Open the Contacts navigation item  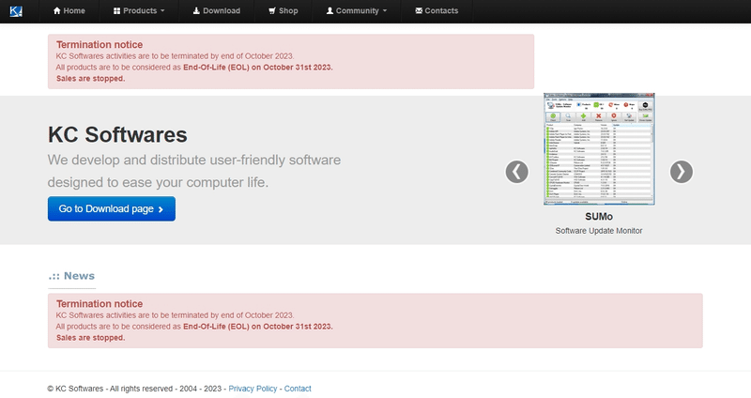pos(437,11)
